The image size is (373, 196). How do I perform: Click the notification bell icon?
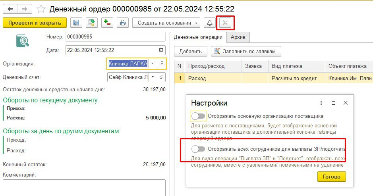(209, 23)
